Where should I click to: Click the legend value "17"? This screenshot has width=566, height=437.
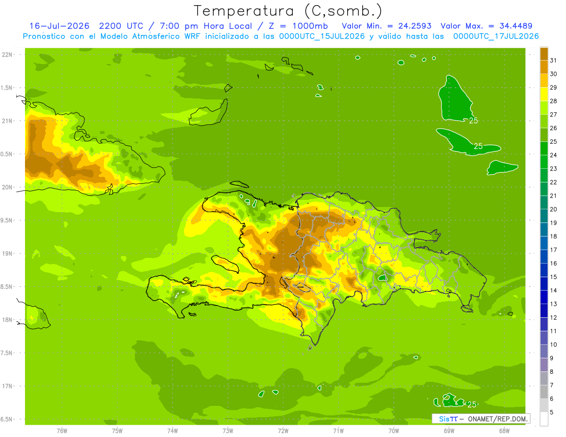554,250
